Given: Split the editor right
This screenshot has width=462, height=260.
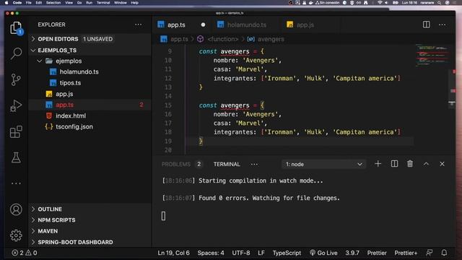Looking at the screenshot, I should (426, 25).
